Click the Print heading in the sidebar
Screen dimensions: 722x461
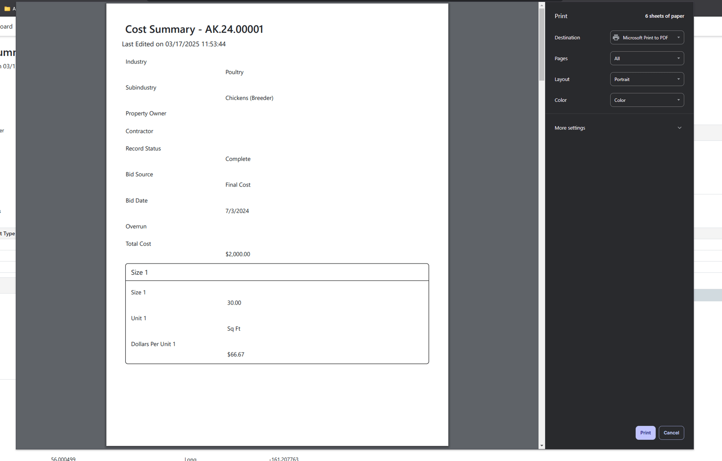click(561, 16)
